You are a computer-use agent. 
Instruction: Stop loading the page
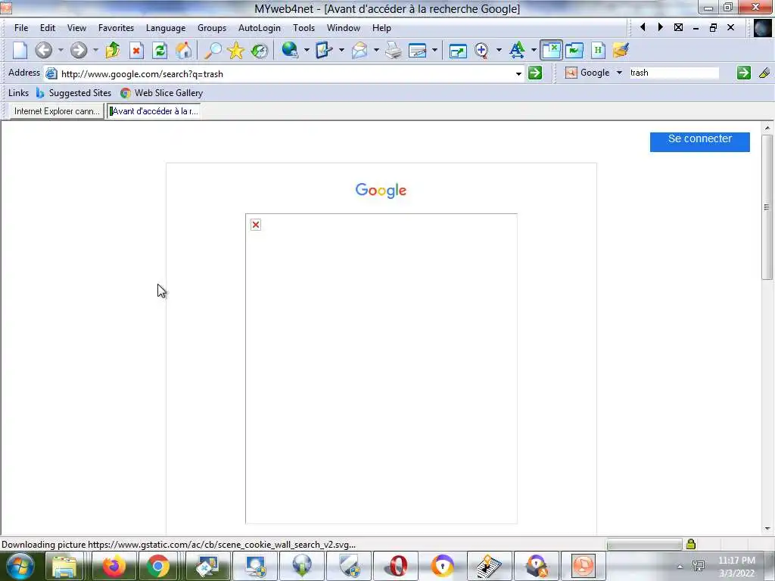click(x=136, y=51)
